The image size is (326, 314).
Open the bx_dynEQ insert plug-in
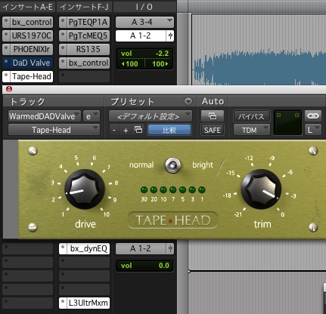point(88,249)
